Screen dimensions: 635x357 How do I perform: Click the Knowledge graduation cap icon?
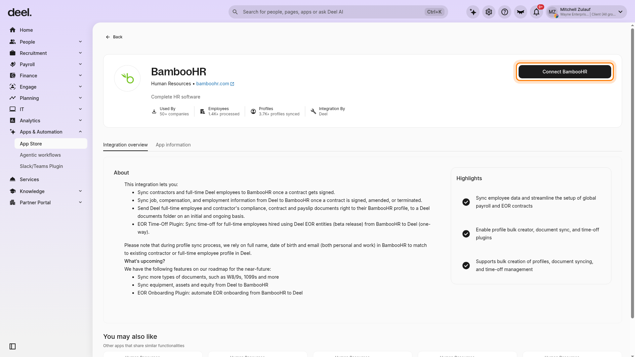click(x=13, y=191)
